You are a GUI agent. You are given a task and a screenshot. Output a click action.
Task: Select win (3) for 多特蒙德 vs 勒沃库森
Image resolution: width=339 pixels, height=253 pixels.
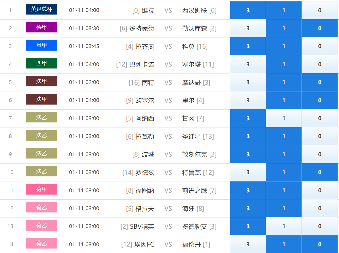click(x=248, y=28)
